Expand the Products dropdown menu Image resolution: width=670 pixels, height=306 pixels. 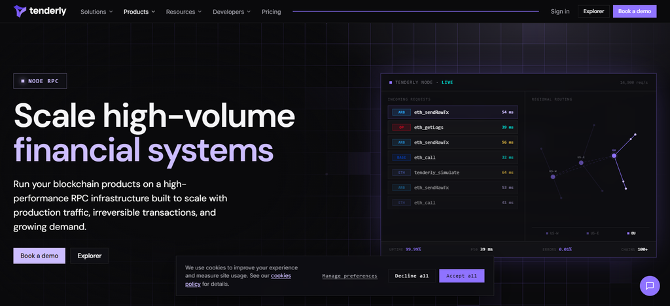click(139, 12)
